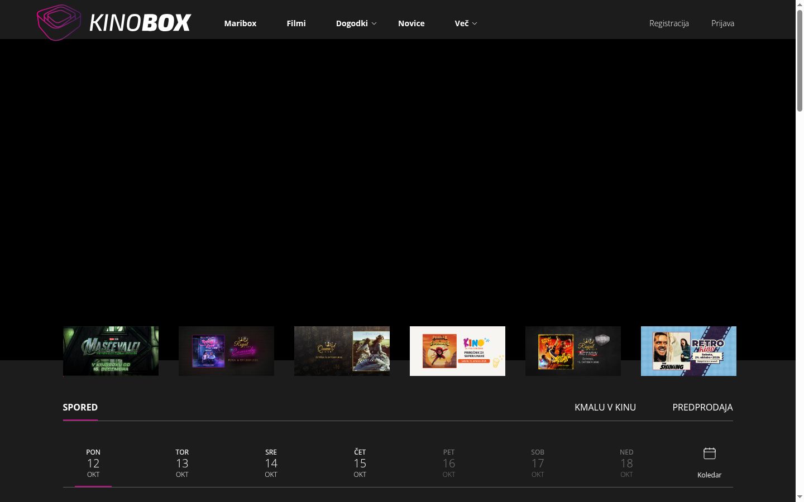Click the page vertical scrollbar thumb
The height and width of the screenshot is (502, 804).
800,60
